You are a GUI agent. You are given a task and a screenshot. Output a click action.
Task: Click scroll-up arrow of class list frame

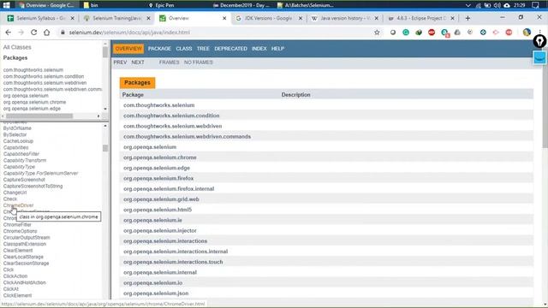tap(105, 126)
